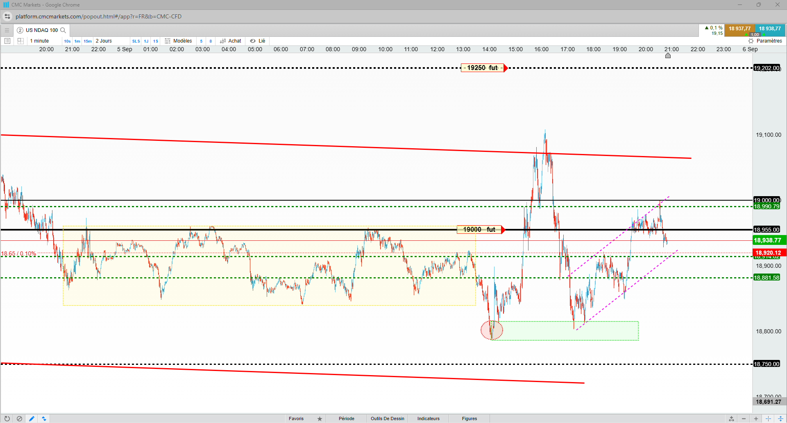Click the reset/refresh arrow icon at bottom left
The image size is (787, 423).
[7, 418]
